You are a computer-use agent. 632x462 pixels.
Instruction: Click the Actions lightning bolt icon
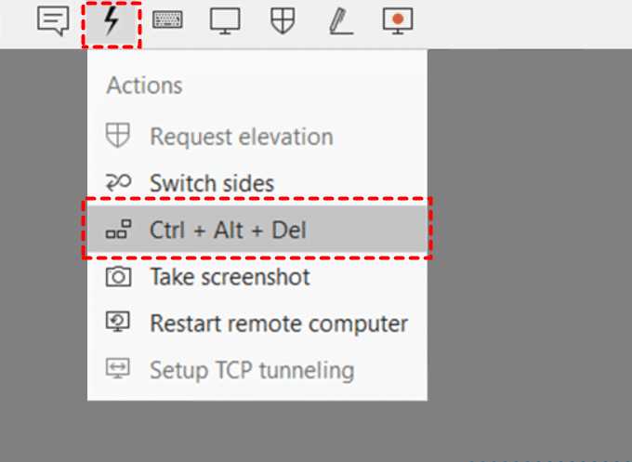click(x=112, y=20)
